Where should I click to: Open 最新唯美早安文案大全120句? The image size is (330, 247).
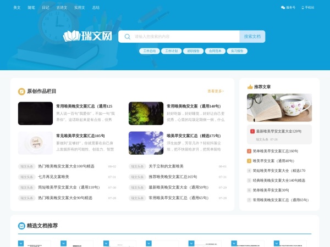(279, 131)
